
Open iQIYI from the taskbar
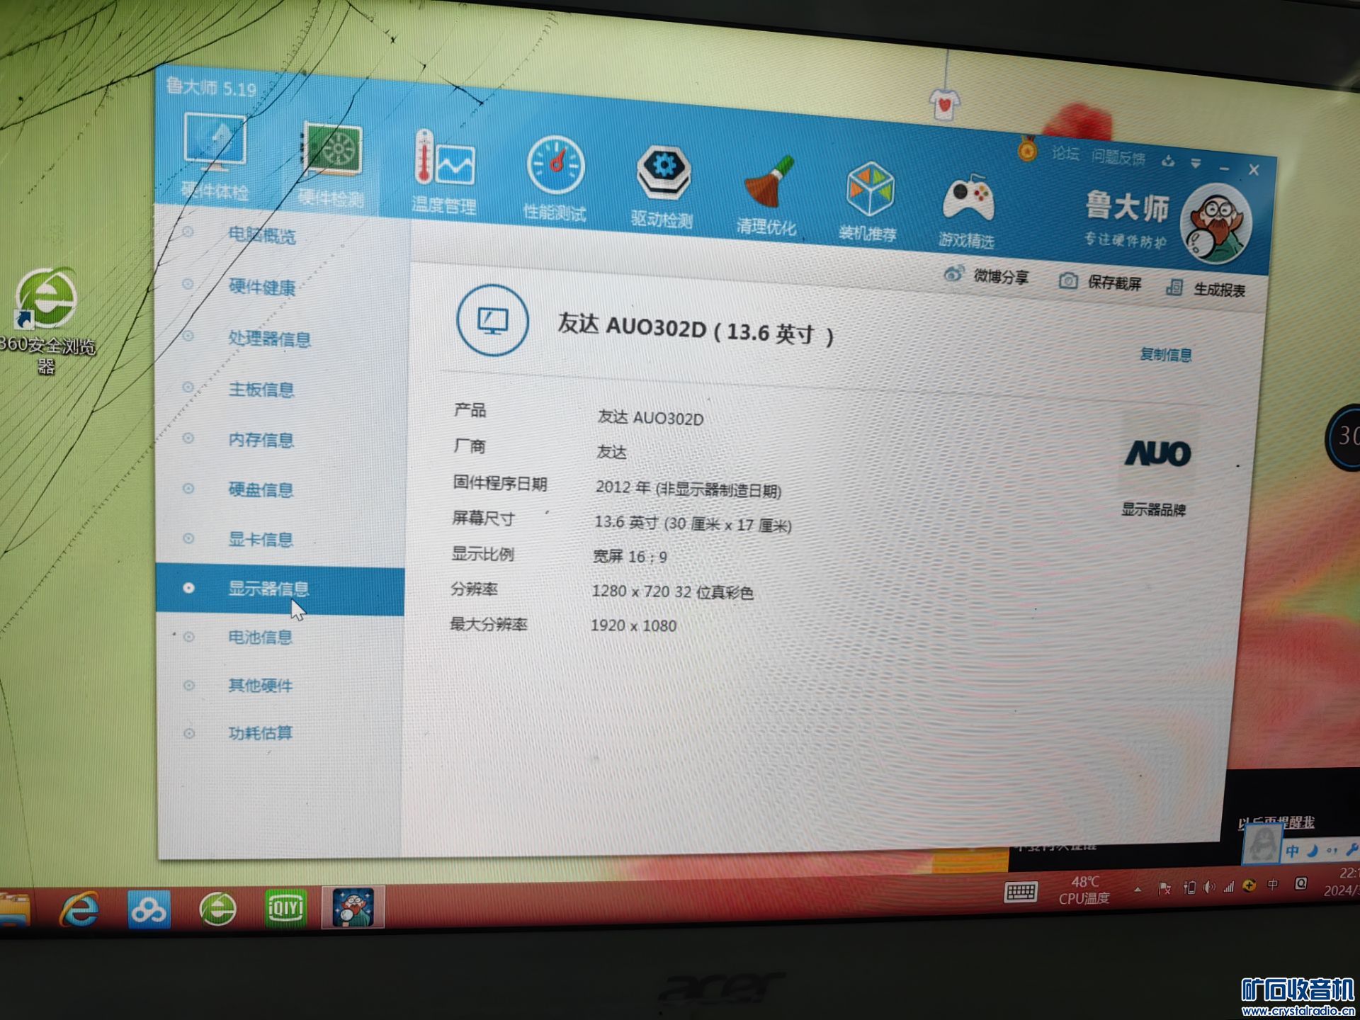pos(285,907)
